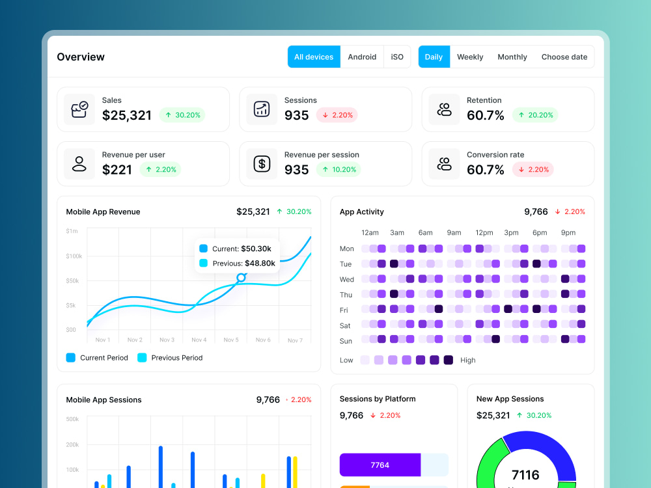Switch to the Weekly period tab
651x488 pixels.
[x=470, y=57]
